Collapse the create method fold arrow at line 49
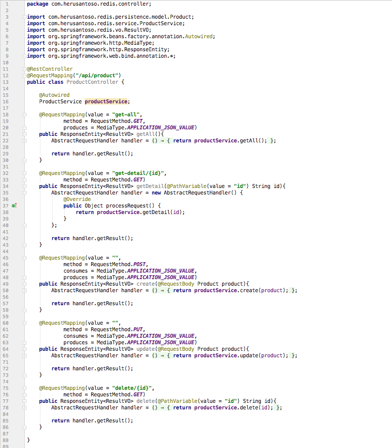Screen dimensions: 392x448 pyautogui.click(x=25, y=283)
